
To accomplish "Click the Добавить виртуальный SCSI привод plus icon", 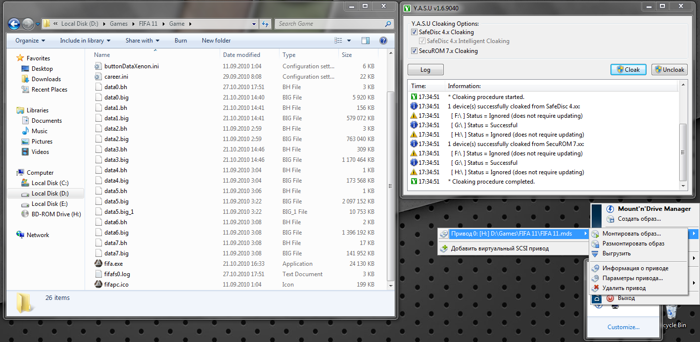I will tap(444, 248).
